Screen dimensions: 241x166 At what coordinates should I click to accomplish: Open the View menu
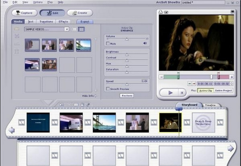point(25,2)
